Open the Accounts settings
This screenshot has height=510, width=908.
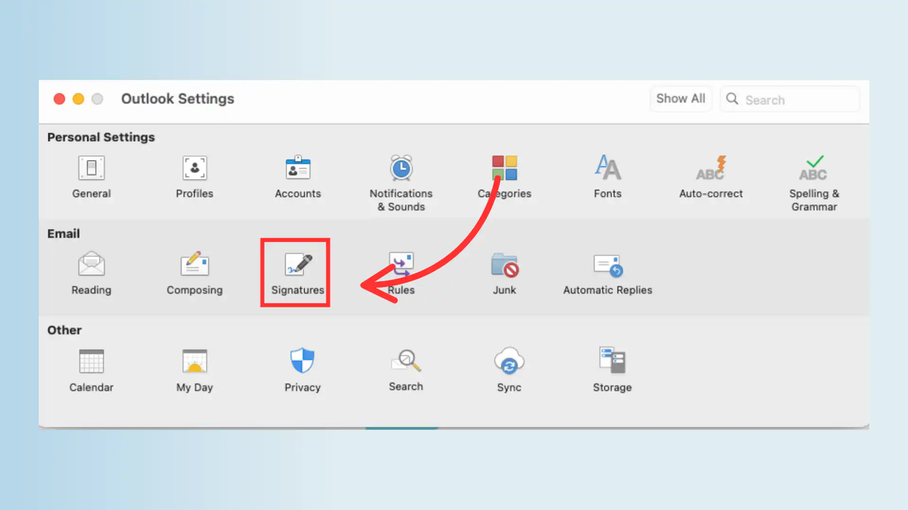(298, 177)
